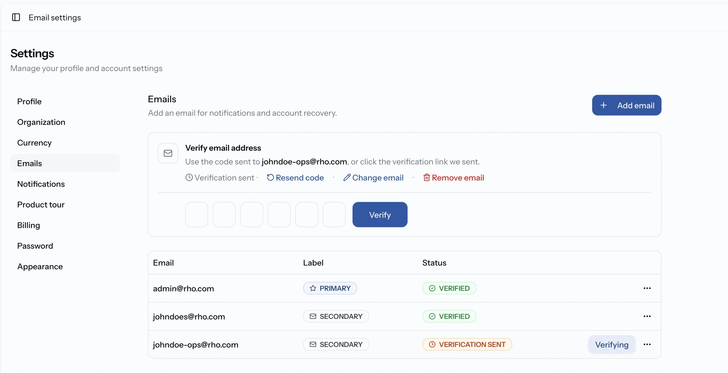
Task: Resend the verification code
Action: tap(295, 178)
